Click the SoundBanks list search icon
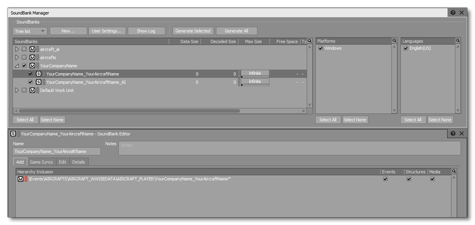The height and width of the screenshot is (225, 475). (309, 41)
